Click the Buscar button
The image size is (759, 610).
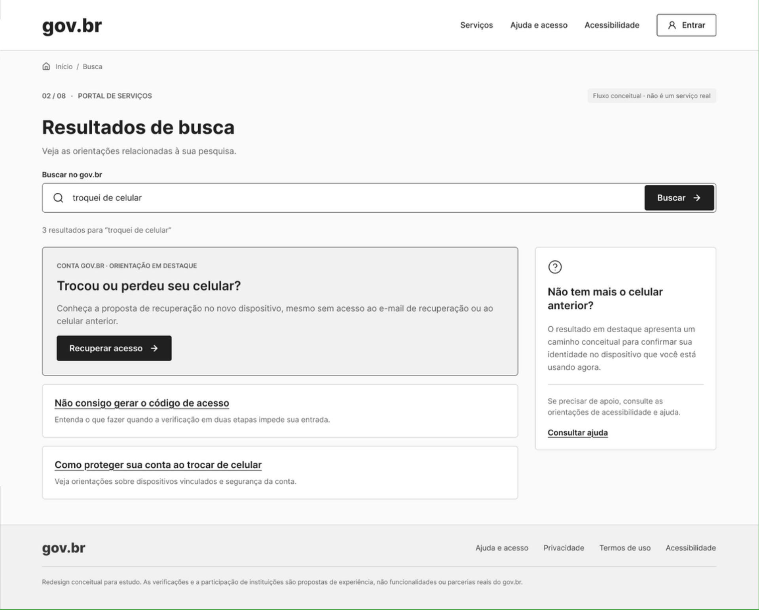click(679, 198)
